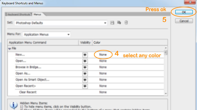Toggle visibility eye for New...

point(85,55)
